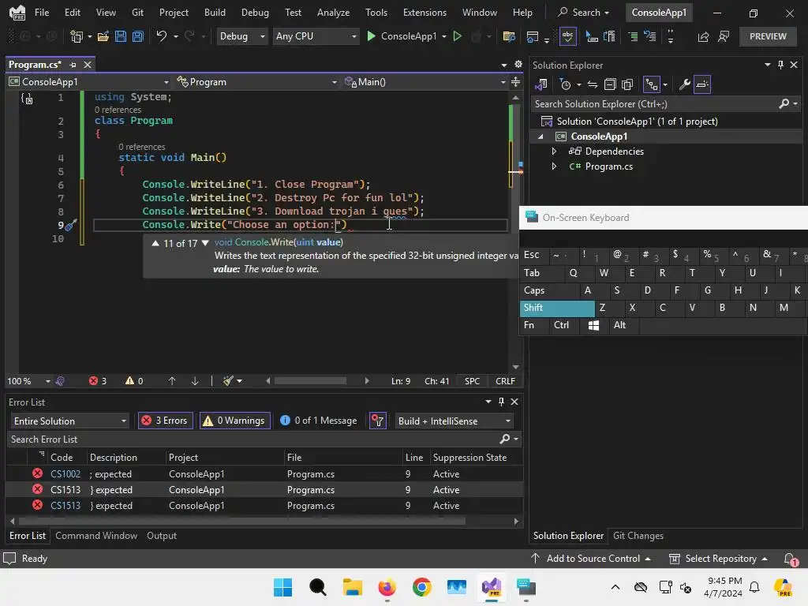
Task: Click the title bar Search button
Action: 584,13
